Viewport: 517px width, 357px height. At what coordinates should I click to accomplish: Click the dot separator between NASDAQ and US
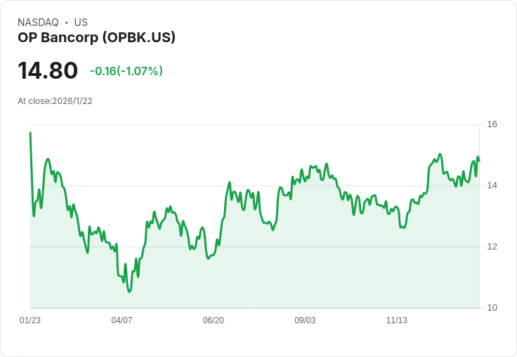pos(66,22)
